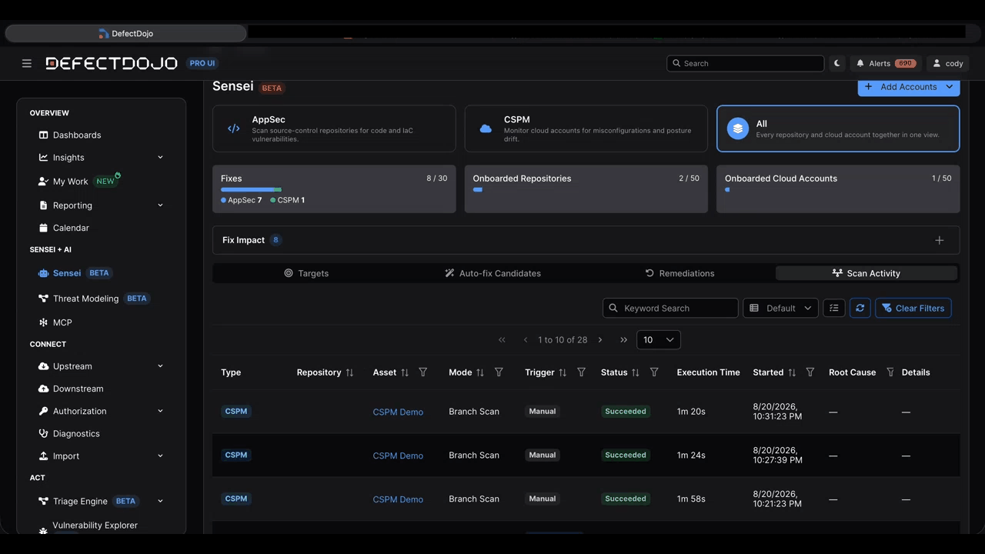Focus the top Search field
Image resolution: width=985 pixels, height=554 pixels.
[745, 63]
